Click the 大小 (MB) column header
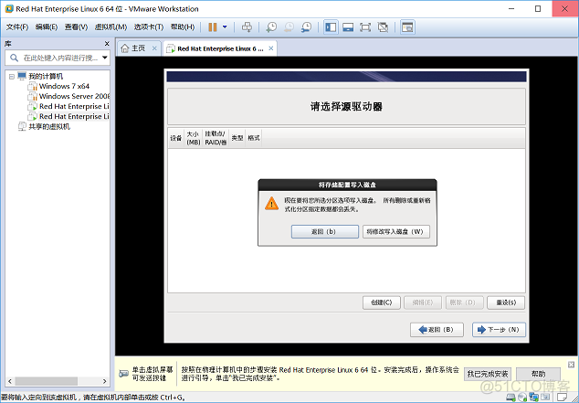The height and width of the screenshot is (403, 579). click(193, 138)
